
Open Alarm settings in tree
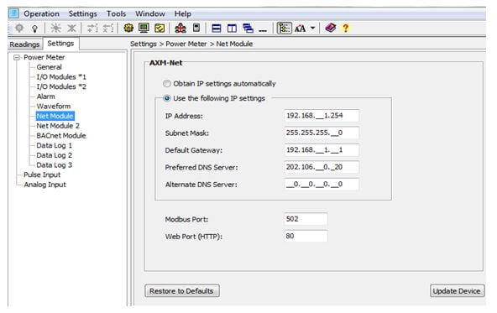(x=45, y=97)
